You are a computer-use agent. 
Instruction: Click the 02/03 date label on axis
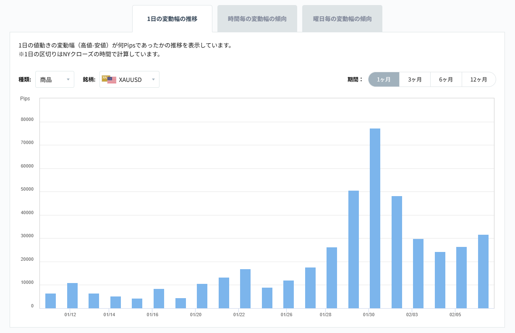[x=412, y=314]
